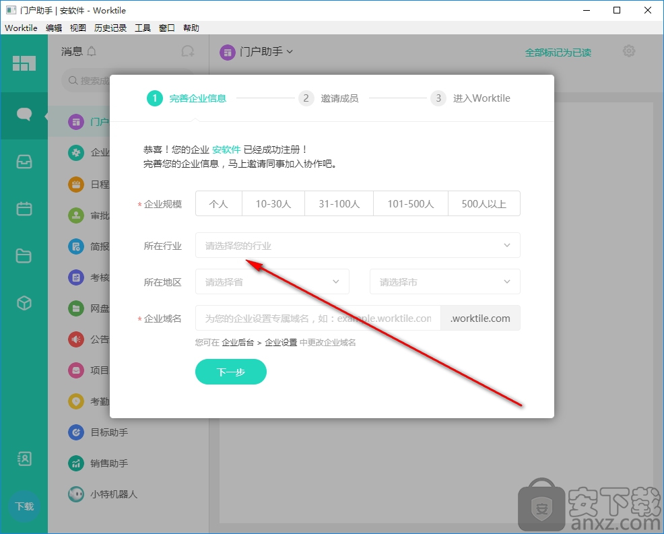Select the yellow 考勤 list icon

[76, 401]
